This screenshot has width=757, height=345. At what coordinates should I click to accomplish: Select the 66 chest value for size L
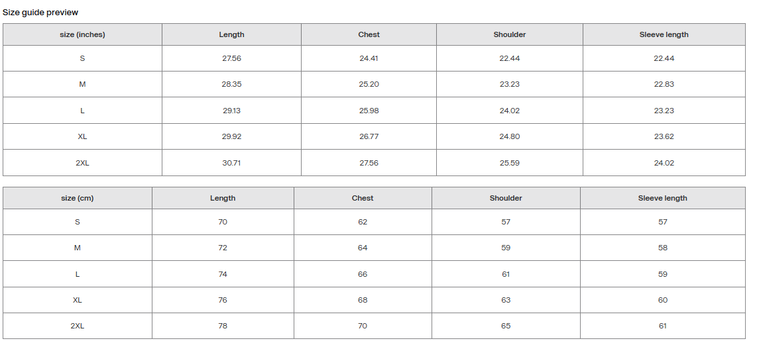tap(363, 274)
